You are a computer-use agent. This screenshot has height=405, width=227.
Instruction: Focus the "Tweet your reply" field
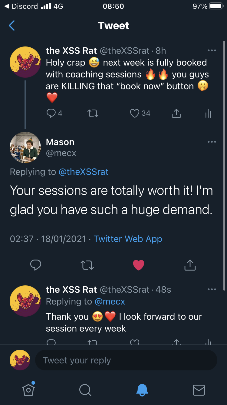coord(126,360)
